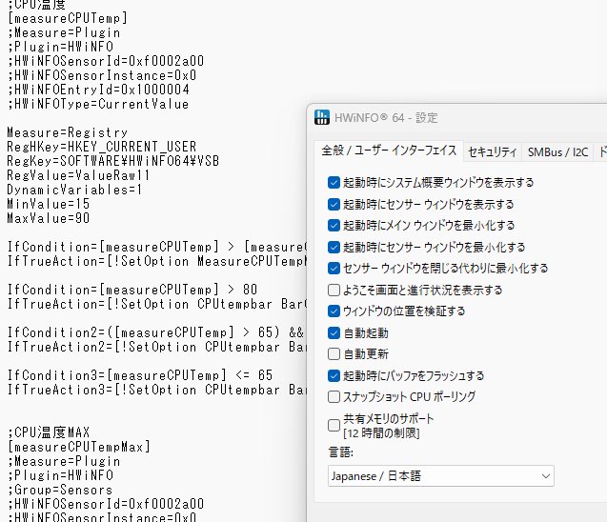Screen dimensions: 607x522
Task: Click the RegHKey=HKEY_CURRENT_USER line
Action: pos(102,147)
